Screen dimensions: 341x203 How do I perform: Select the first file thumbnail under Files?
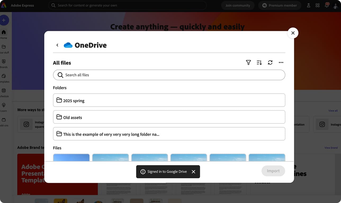(71, 158)
